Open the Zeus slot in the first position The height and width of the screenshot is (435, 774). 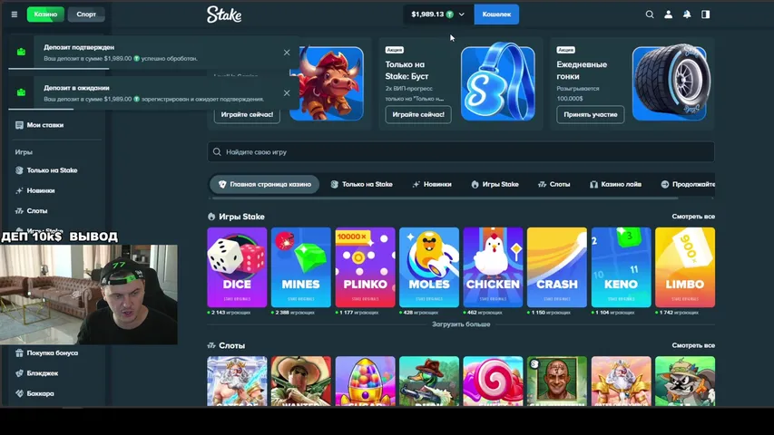pyautogui.click(x=237, y=382)
